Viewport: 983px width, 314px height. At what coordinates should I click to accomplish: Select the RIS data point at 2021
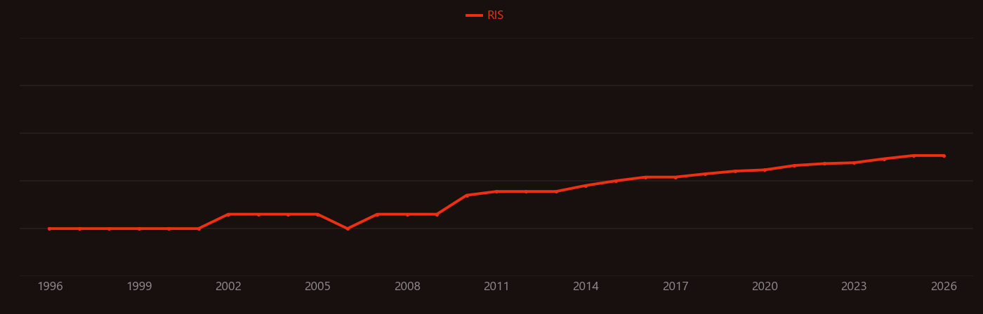pyautogui.click(x=795, y=165)
